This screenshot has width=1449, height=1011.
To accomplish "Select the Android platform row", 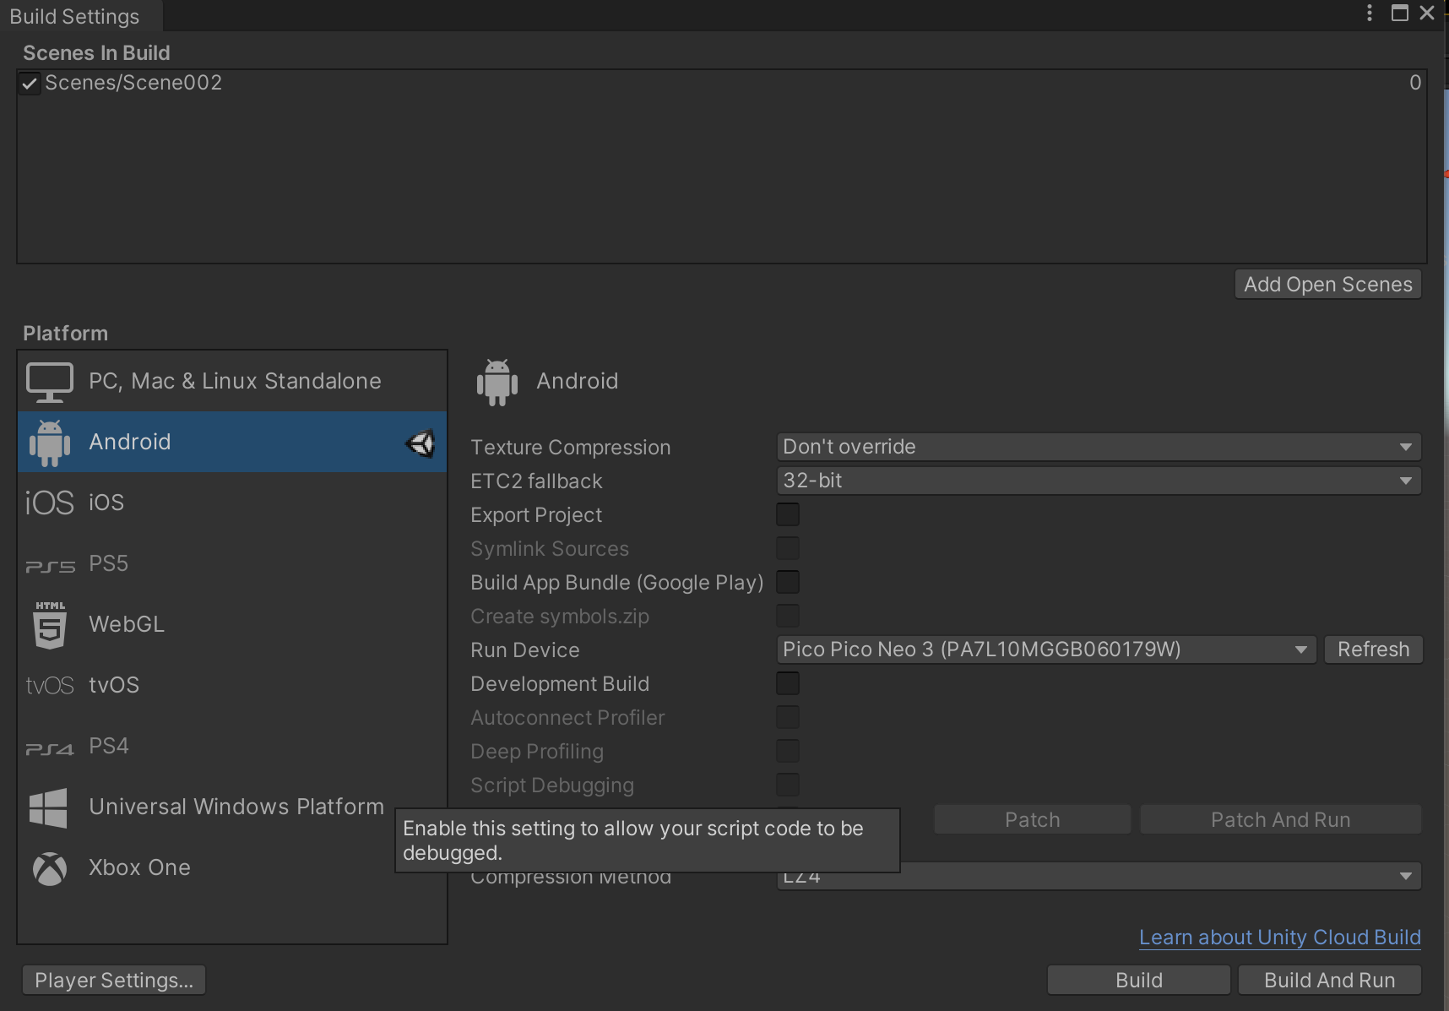I will pyautogui.click(x=232, y=443).
